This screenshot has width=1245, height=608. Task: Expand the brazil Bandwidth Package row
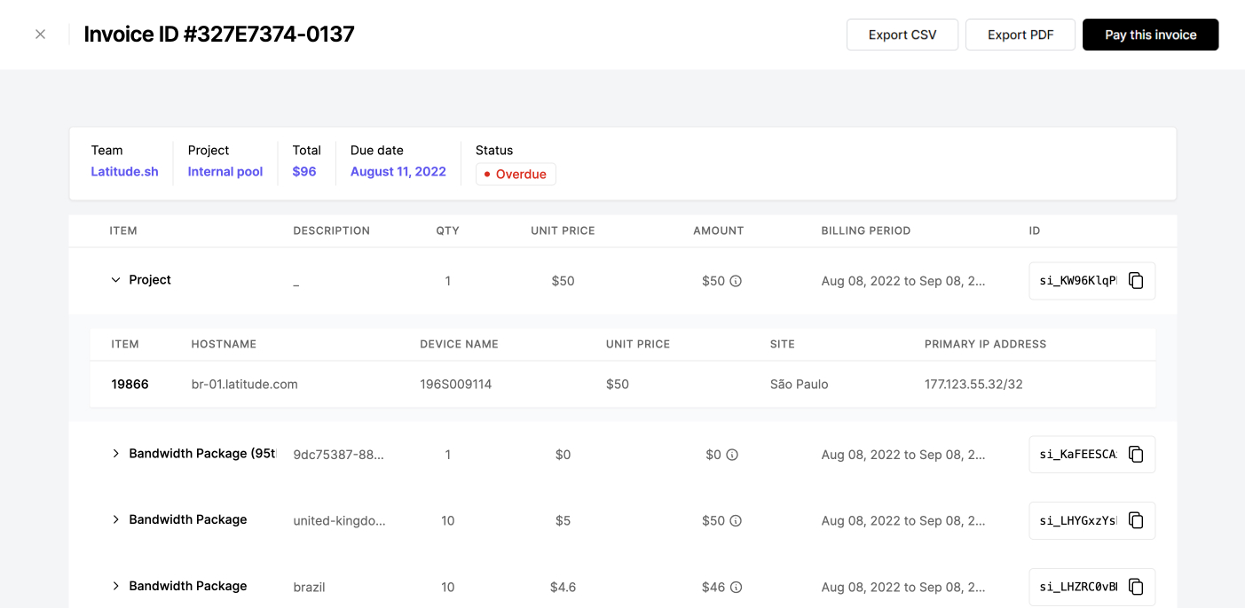115,586
